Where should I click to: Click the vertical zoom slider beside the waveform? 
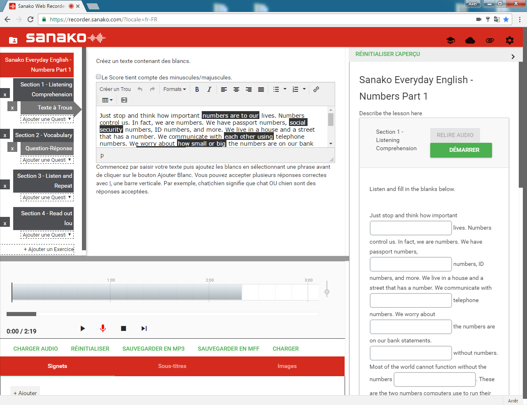click(x=327, y=292)
